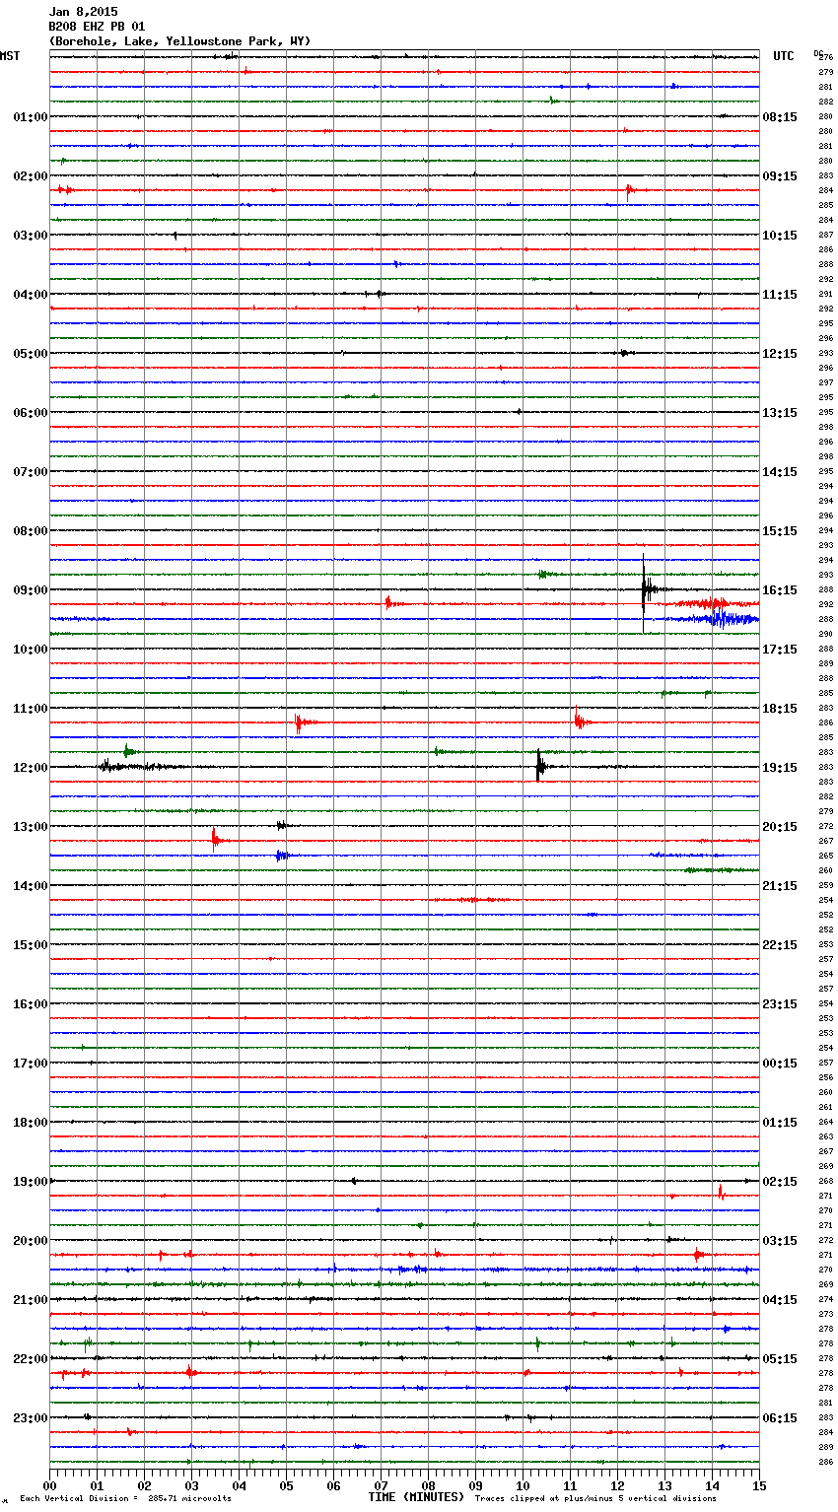Image resolution: width=838 pixels, height=1512 pixels.
Task: Select the 22:00 MST hour label
Action: pyautogui.click(x=30, y=1359)
